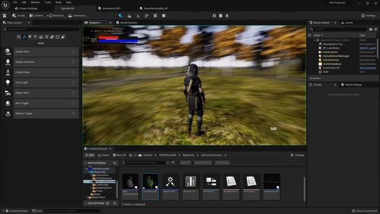Screen dimensions: 380x214
Task: Go to ThirdPersonBP in the breadcrumb path
Action: pos(167,155)
